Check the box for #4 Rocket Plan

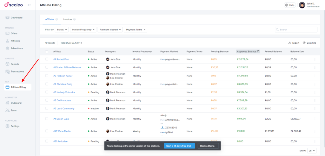click(x=47, y=59)
